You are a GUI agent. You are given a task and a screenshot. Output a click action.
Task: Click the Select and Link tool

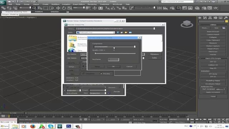coord(4,8)
